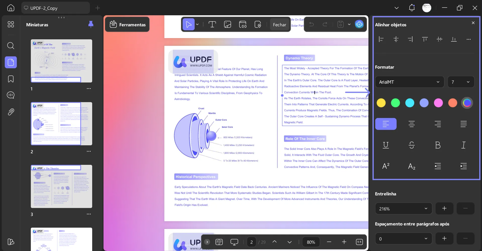482x251 pixels.
Task: Click the Fechar button
Action: pos(280,24)
